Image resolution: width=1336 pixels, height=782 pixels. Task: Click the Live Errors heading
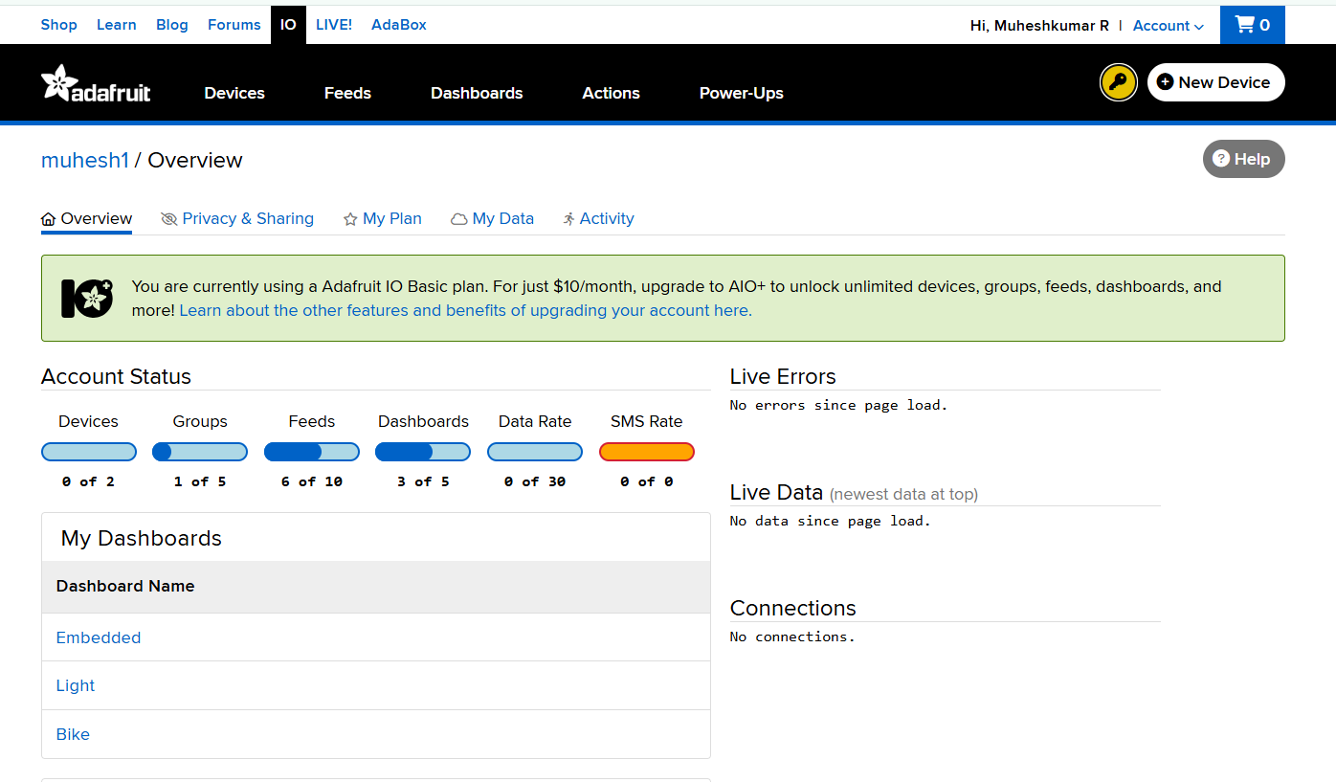(x=783, y=376)
